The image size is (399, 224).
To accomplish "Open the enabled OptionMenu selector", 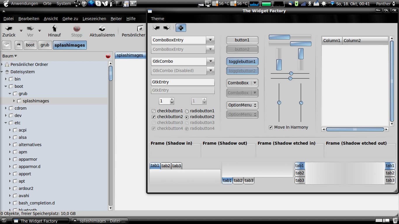I will coord(242,105).
